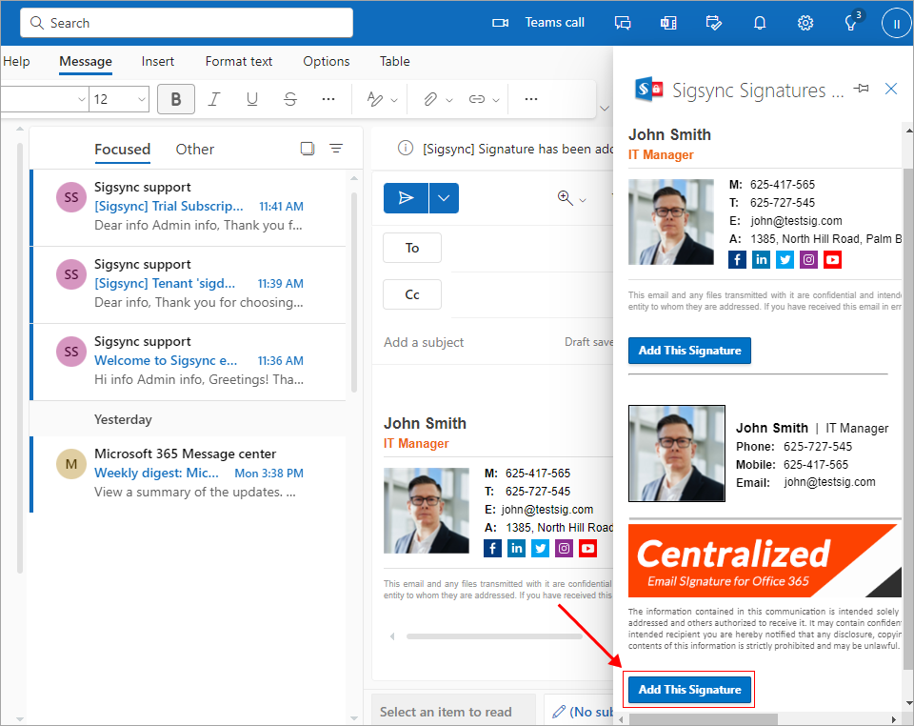
Task: Apply strikethrough formatting
Action: (290, 99)
